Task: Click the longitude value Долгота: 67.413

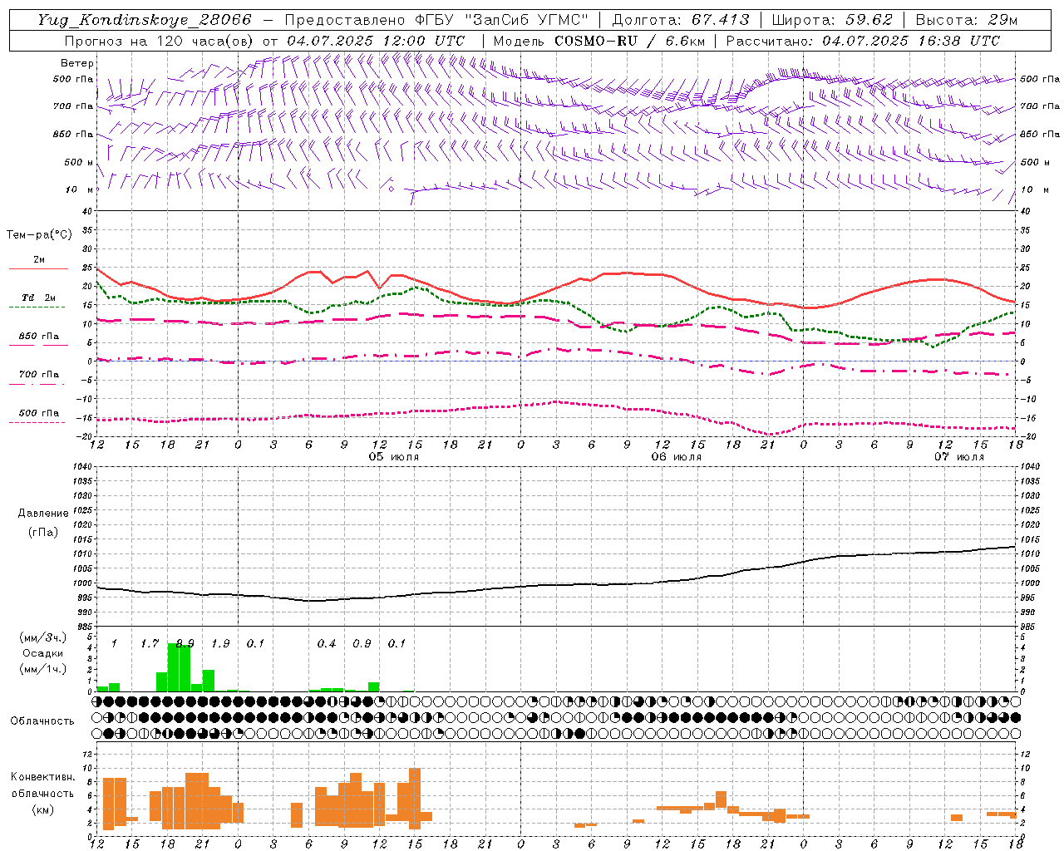Action: tap(681, 20)
